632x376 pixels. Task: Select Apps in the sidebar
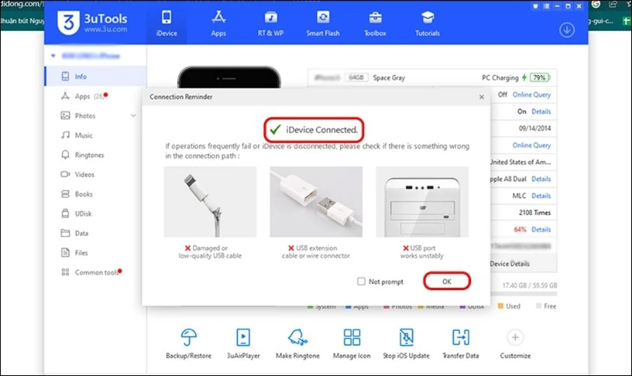pos(96,96)
